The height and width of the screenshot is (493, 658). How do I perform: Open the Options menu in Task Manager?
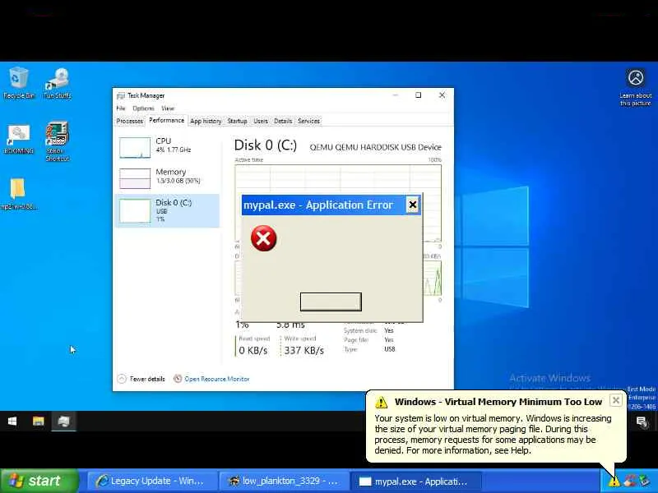143,108
